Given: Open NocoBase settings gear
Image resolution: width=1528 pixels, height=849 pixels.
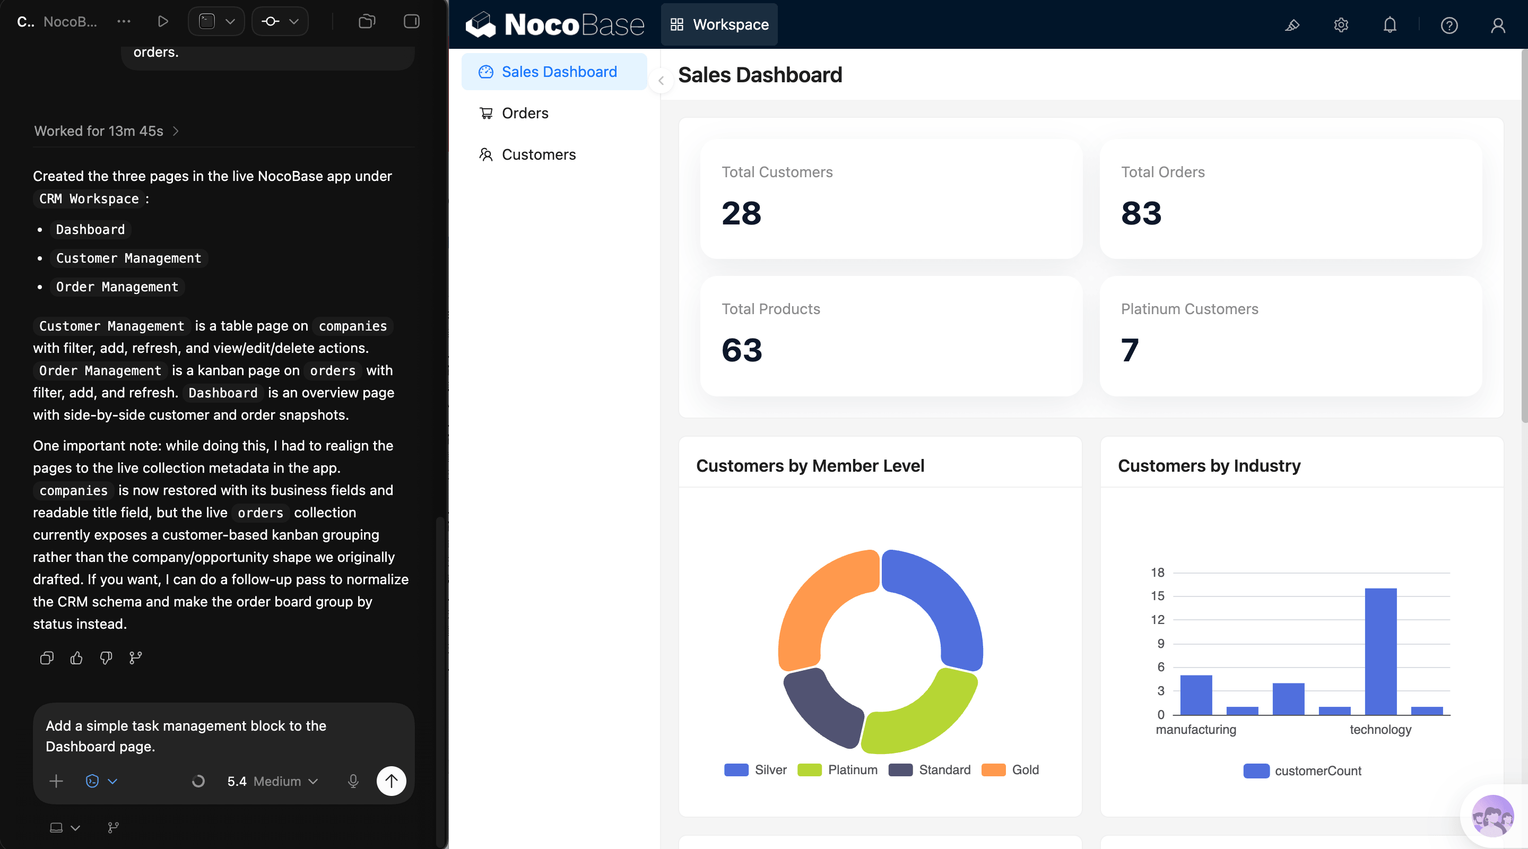Looking at the screenshot, I should point(1341,25).
